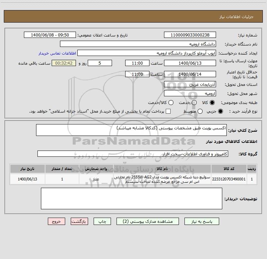The image size is (267, 259).
Task: Click the پاسخ به نیاز button
Action: point(201,221)
